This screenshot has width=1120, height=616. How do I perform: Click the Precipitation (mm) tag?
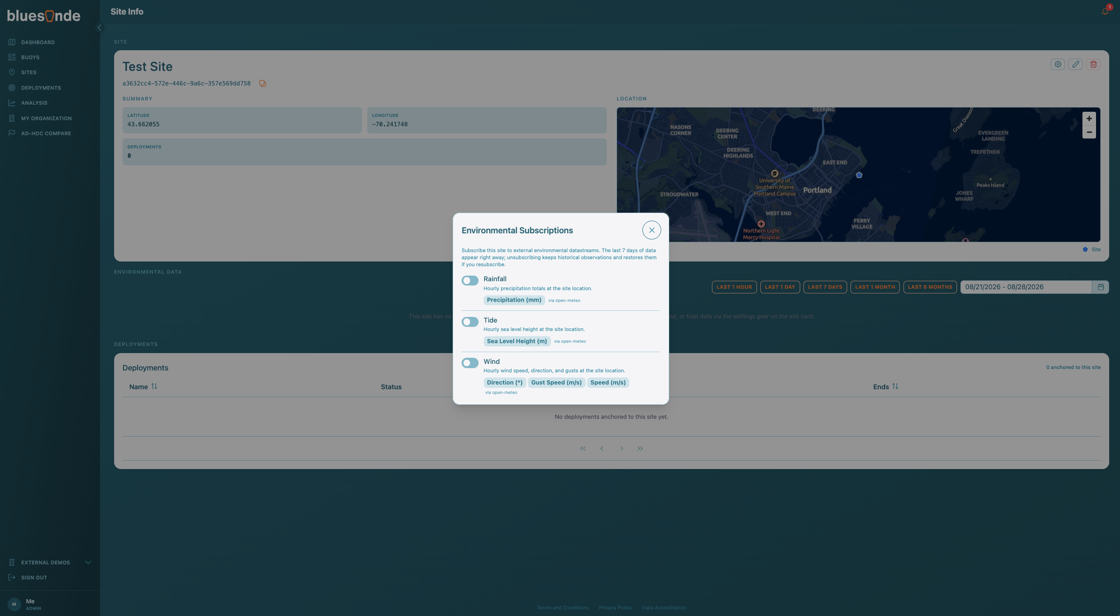pos(514,300)
